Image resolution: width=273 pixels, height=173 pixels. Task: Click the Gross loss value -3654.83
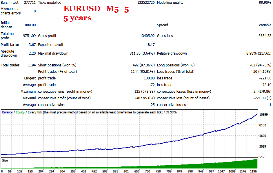264,36
